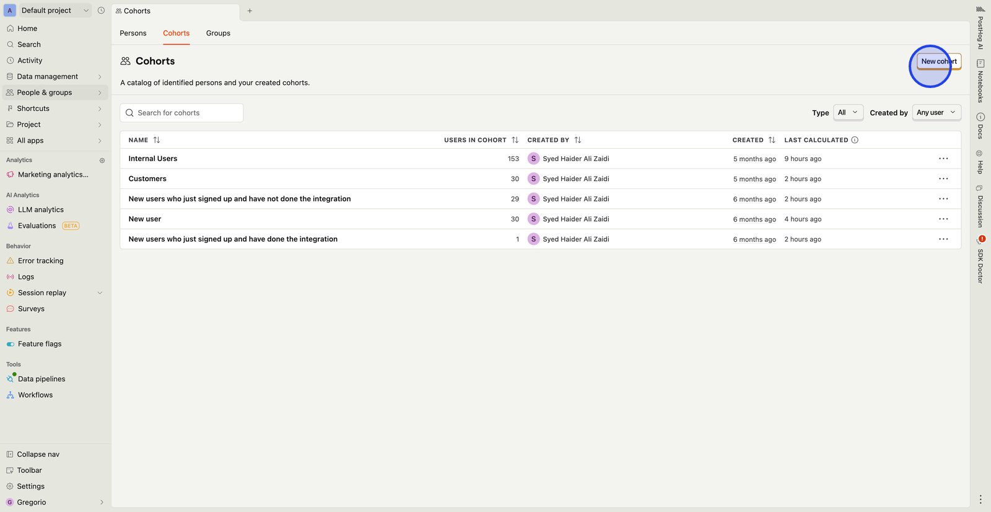Viewport: 991px width, 512px height.
Task: Open Feature flags in the sidebar
Action: point(40,344)
